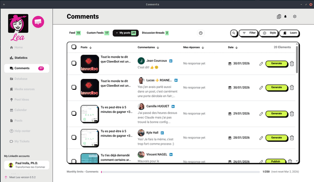Publish reply for Vincent NAGEL comment
The width and height of the screenshot is (314, 182).
[x=276, y=161]
